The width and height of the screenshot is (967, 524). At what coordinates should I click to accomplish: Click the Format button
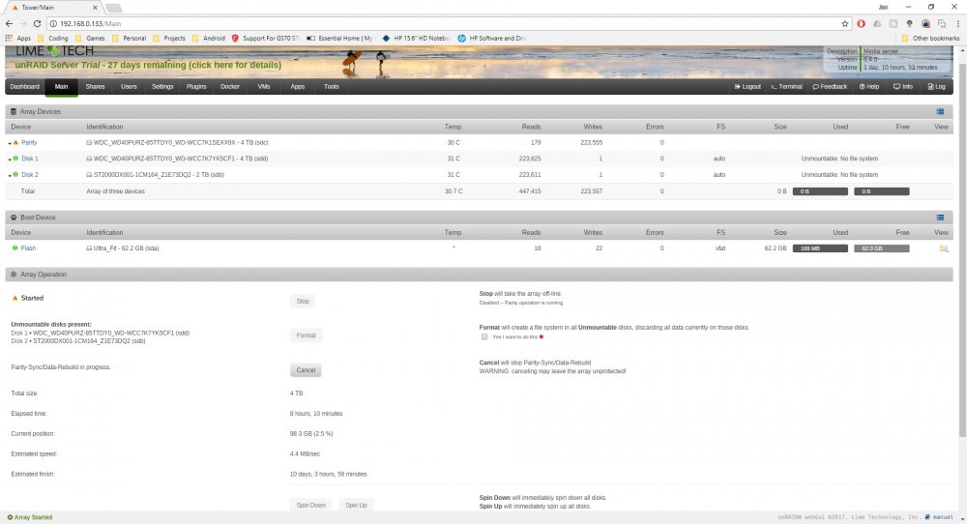(306, 335)
